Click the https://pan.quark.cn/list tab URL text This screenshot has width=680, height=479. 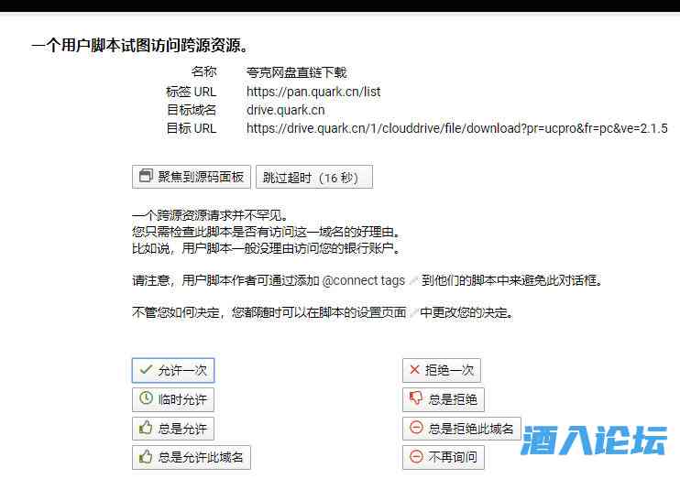(313, 92)
